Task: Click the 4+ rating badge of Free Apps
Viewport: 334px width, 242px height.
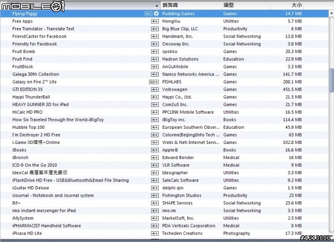Action: [x=154, y=21]
